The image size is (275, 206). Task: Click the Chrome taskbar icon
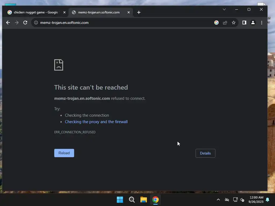(155, 200)
